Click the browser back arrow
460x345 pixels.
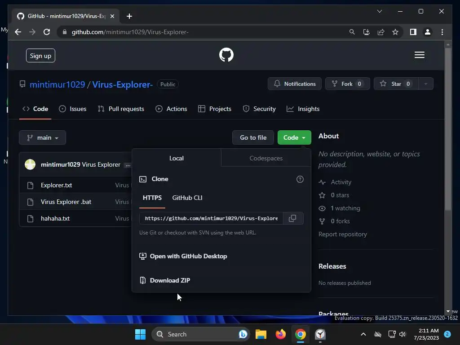click(x=18, y=32)
